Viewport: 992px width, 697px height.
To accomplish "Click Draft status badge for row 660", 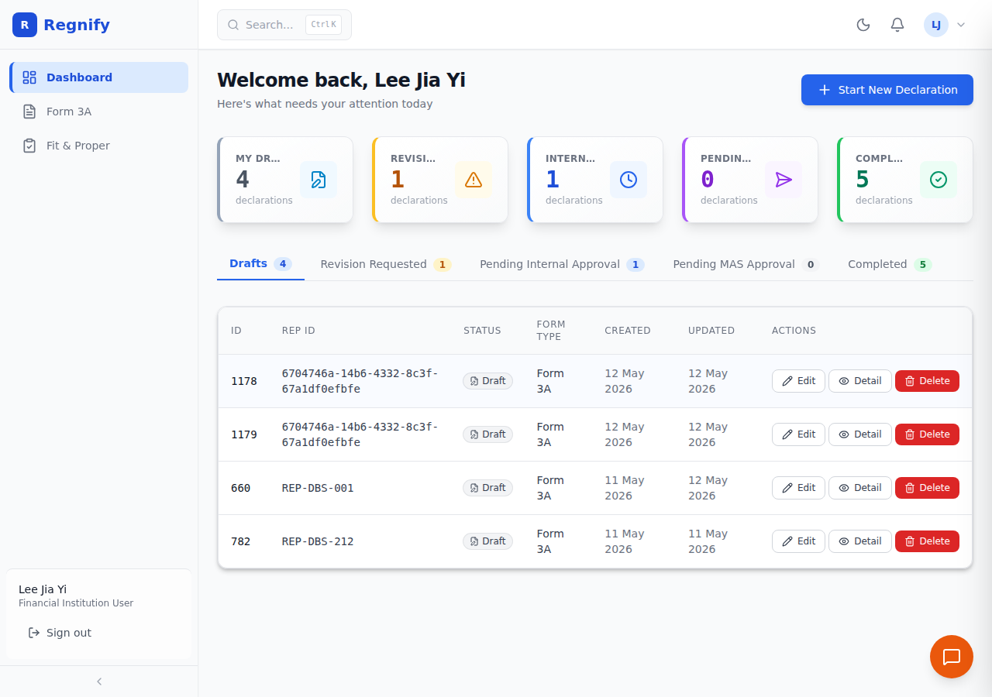I will [x=488, y=488].
